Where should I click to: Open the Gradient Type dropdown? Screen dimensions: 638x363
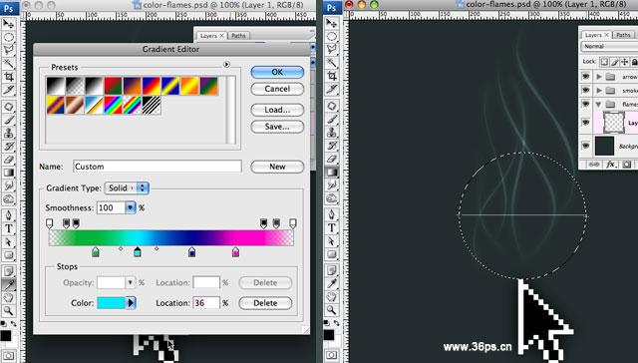click(127, 188)
